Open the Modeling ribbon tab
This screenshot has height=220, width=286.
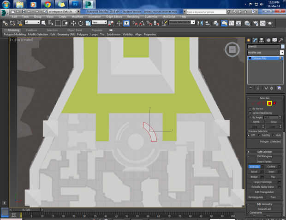coord(13,30)
